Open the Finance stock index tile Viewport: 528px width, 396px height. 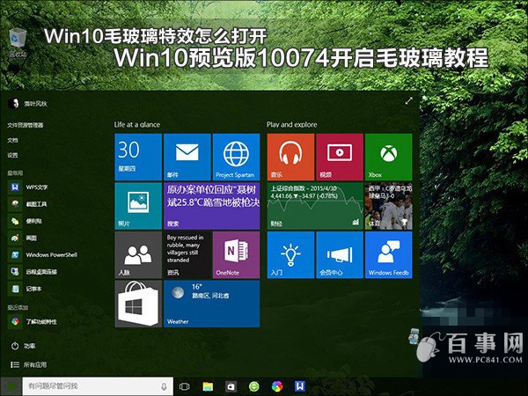click(x=315, y=206)
